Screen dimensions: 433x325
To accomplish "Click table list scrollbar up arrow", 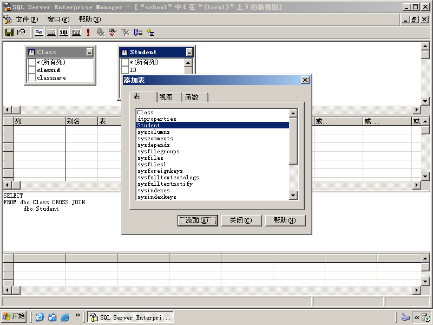I will (293, 113).
